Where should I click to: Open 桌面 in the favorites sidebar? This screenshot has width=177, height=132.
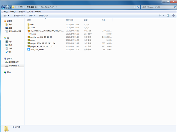9,28
